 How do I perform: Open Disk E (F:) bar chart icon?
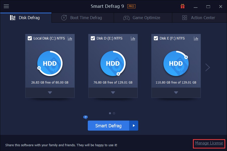(x=196, y=39)
